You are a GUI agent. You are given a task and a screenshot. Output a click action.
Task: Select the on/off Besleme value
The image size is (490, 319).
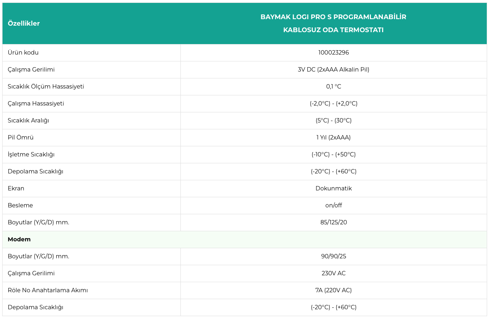[x=333, y=206]
